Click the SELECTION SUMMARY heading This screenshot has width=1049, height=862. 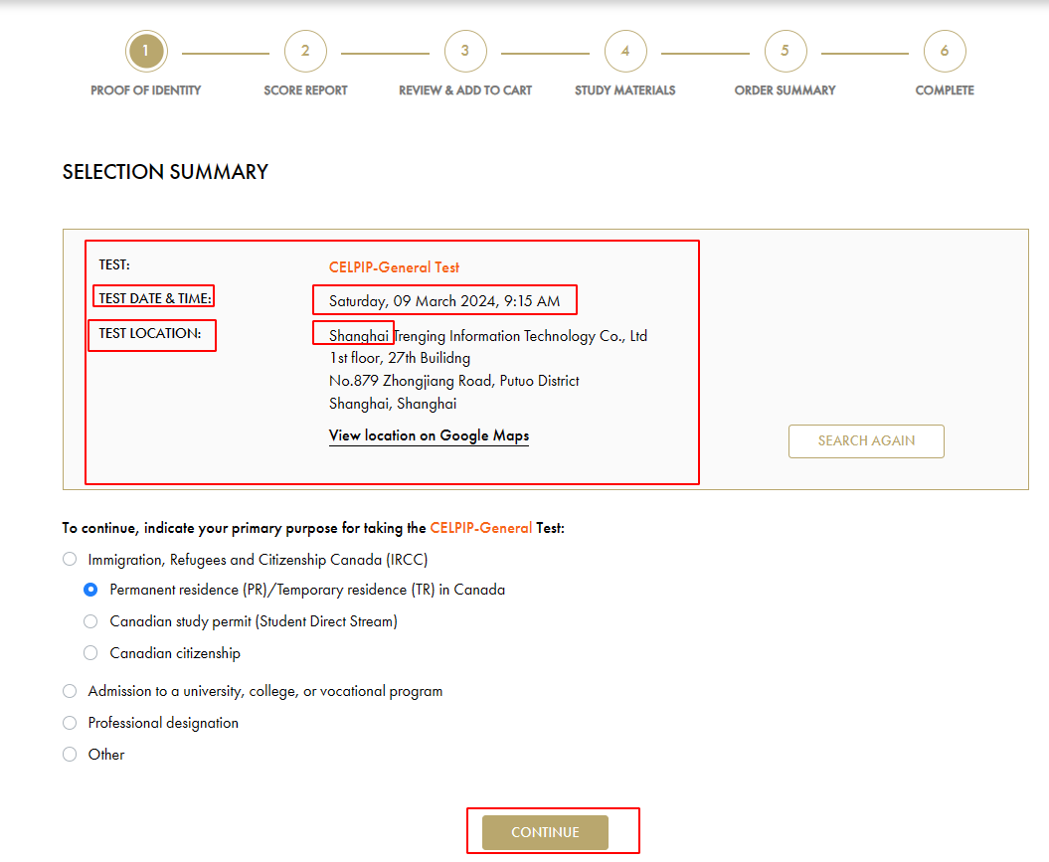click(165, 172)
